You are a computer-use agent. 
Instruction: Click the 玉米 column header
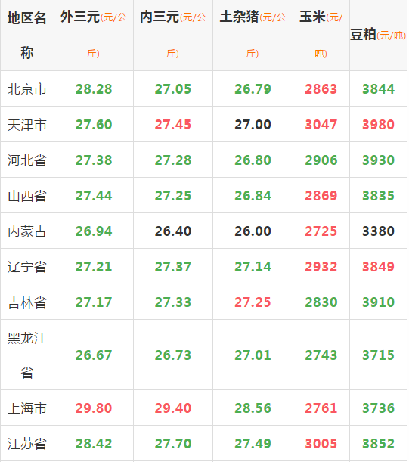[x=321, y=35]
